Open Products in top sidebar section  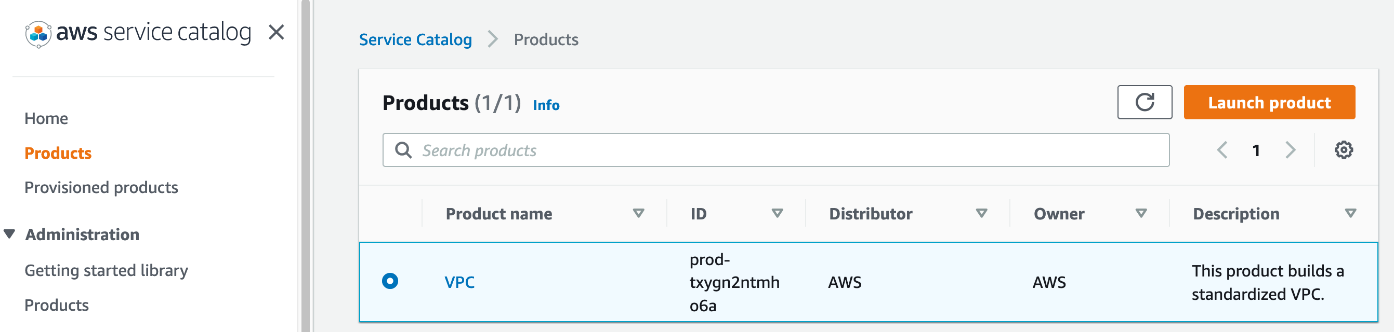point(58,153)
